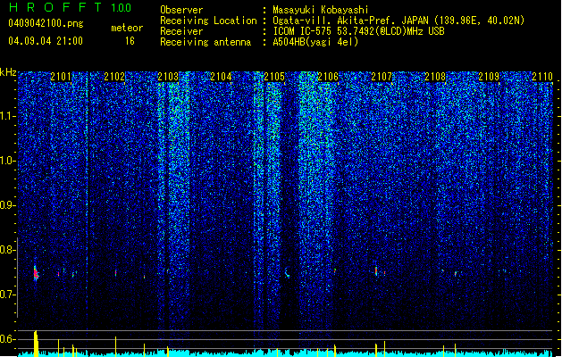Click antenna value A504HB(yagi 4el)
The height and width of the screenshot is (357, 562).
click(x=315, y=42)
